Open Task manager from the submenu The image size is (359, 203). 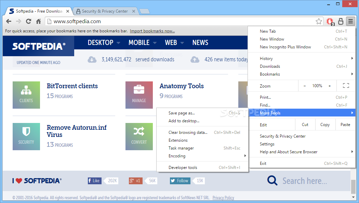(202, 148)
